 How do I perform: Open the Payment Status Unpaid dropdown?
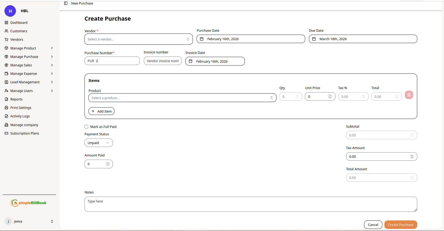[98, 143]
